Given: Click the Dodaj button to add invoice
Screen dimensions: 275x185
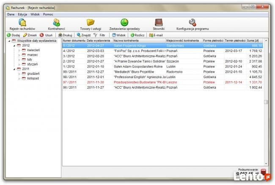Looking at the screenshot, I should [x=14, y=35].
